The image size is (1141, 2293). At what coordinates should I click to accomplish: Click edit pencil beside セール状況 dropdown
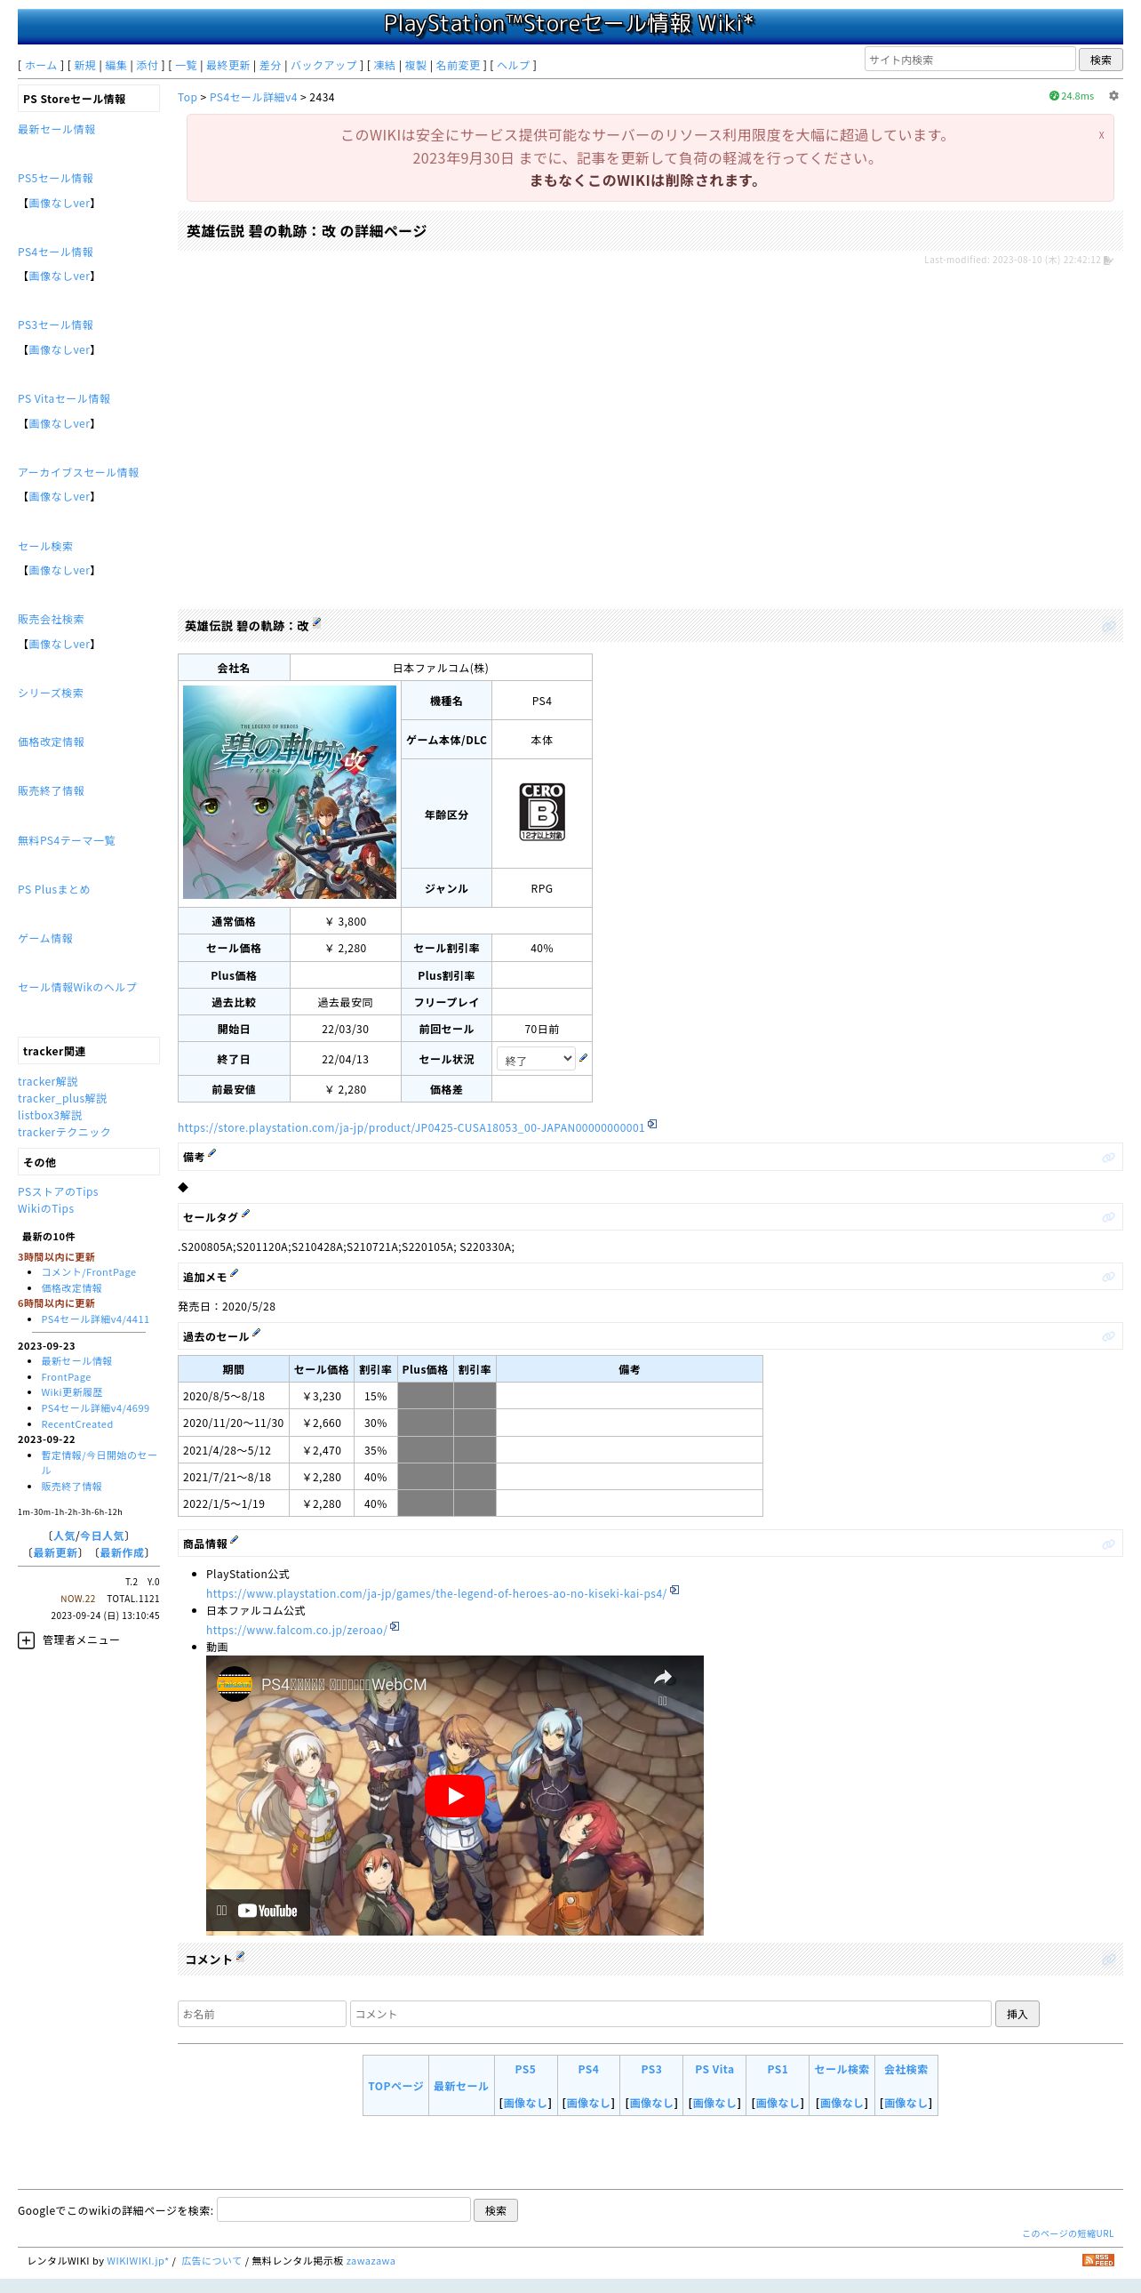[584, 1057]
